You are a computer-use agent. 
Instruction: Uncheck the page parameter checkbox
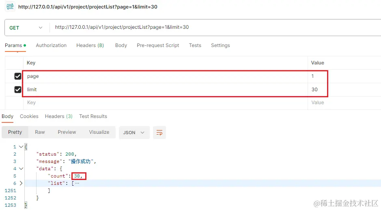[18, 76]
